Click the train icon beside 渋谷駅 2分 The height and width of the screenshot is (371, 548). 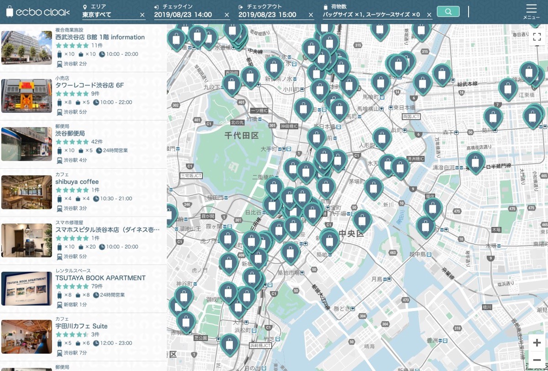tap(59, 64)
